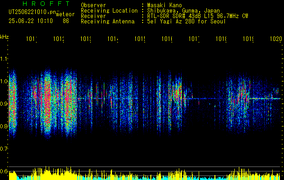The height and width of the screenshot is (180, 284).
Task: Click the 0.9 kHz axis label
Action: pyautogui.click(x=4, y=104)
